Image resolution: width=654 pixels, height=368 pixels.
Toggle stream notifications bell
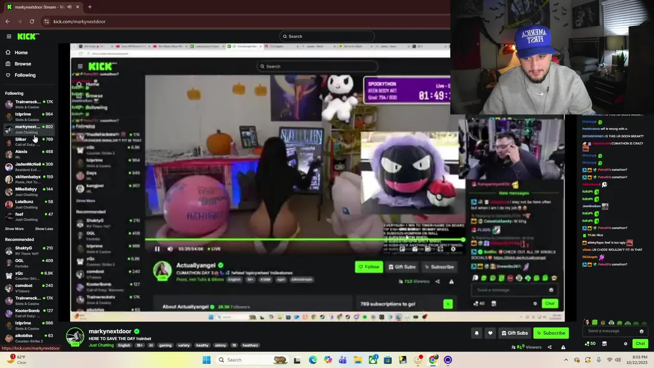477,333
